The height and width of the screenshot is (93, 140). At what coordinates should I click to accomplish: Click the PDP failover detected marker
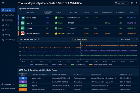(x=80, y=39)
